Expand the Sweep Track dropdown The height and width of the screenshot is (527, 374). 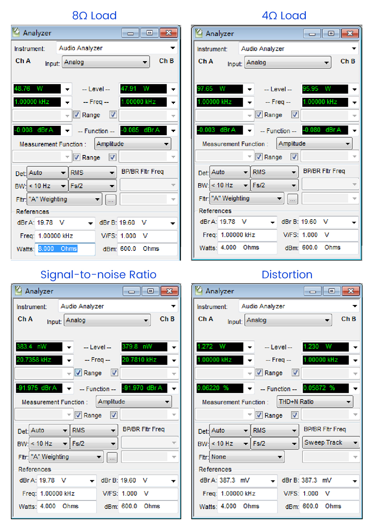pos(331,443)
